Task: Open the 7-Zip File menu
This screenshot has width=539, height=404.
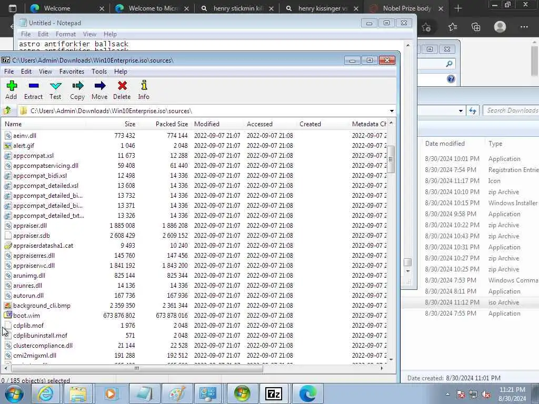Action: coord(9,72)
